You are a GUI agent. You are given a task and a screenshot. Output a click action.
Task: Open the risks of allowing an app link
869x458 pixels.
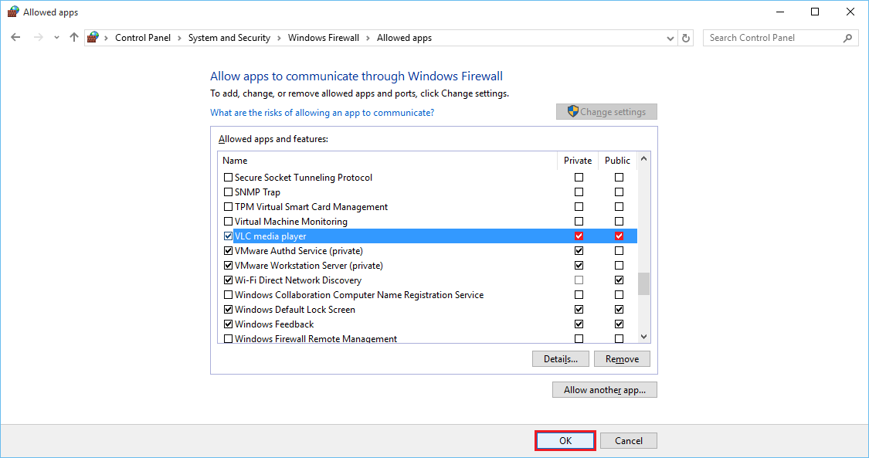321,113
